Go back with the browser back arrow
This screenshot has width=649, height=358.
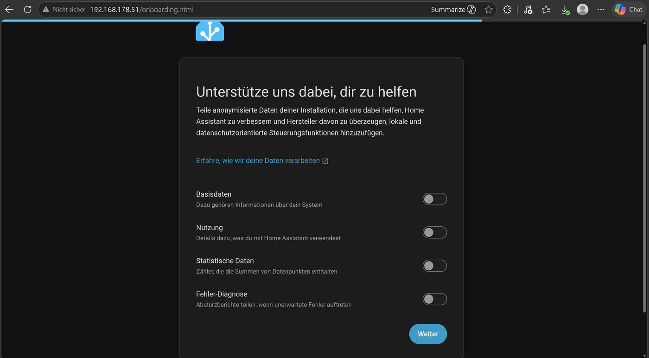[9, 9]
